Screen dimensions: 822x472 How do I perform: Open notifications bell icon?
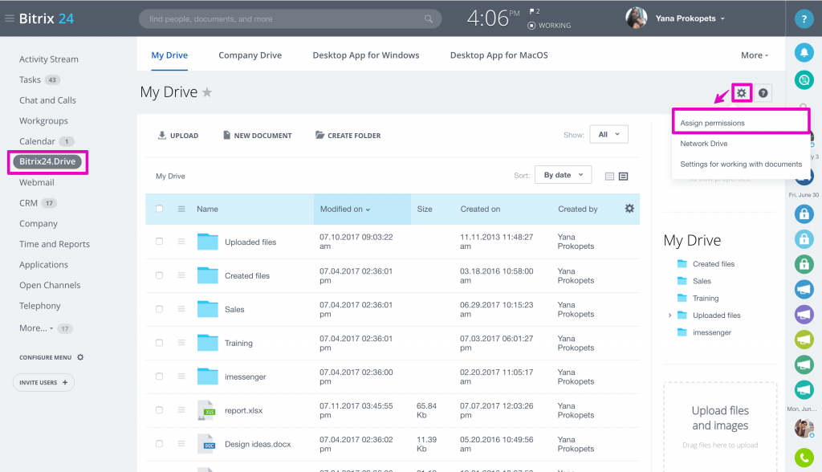pos(804,52)
